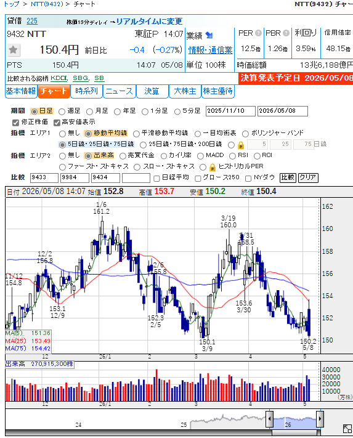Toggle the 修正株価 checkbox
The image size is (353, 438).
[15, 123]
